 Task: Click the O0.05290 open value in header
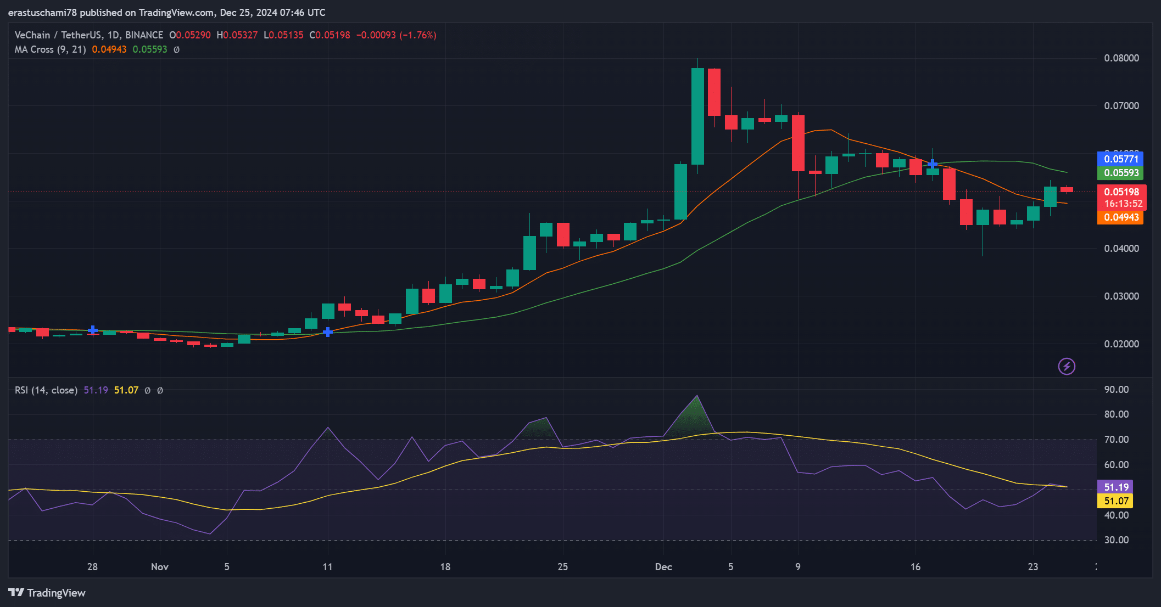[x=190, y=35]
